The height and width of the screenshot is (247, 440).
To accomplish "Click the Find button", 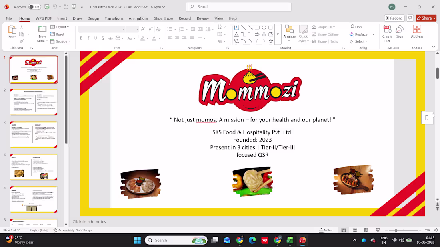I will pos(356,27).
